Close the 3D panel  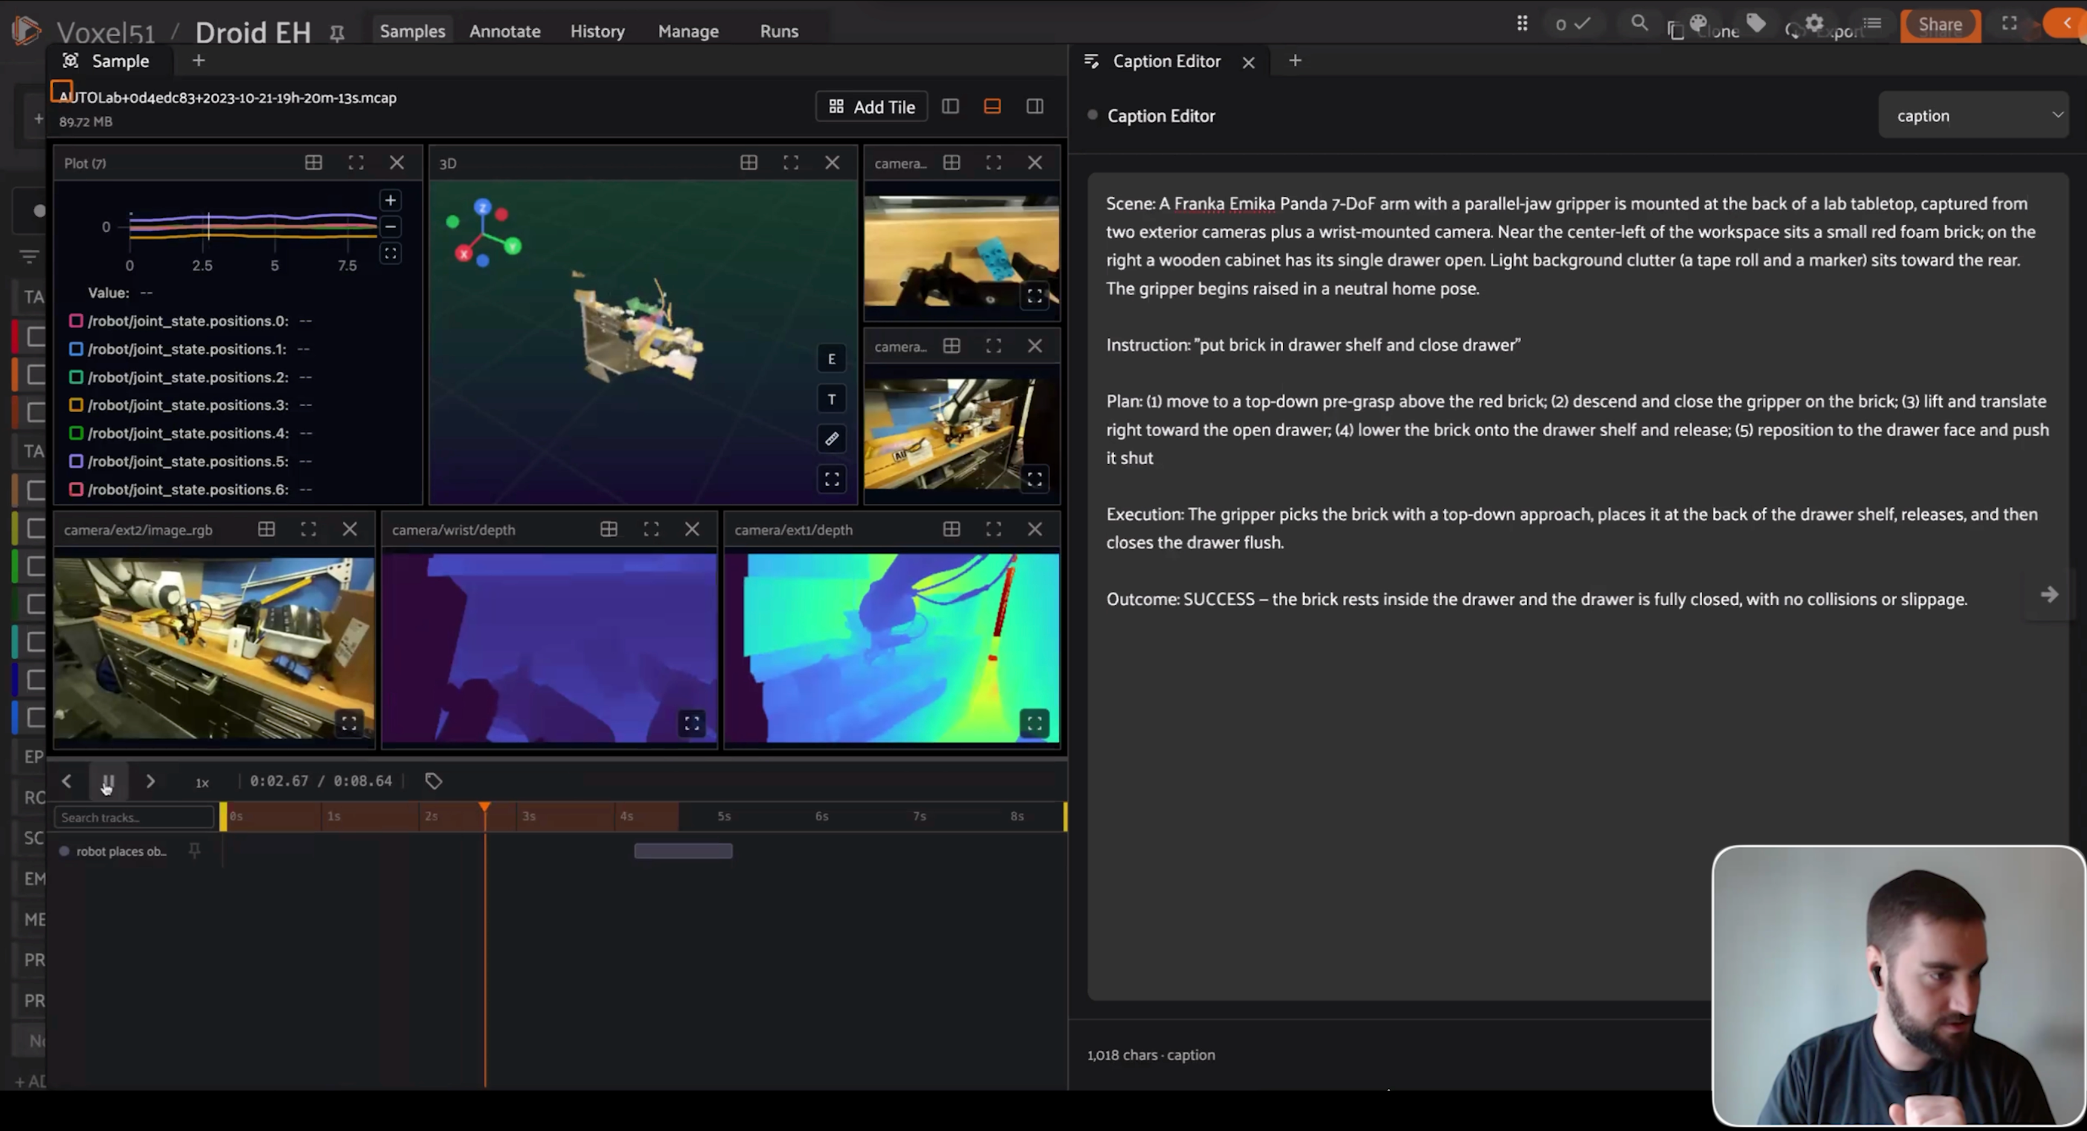click(x=832, y=163)
